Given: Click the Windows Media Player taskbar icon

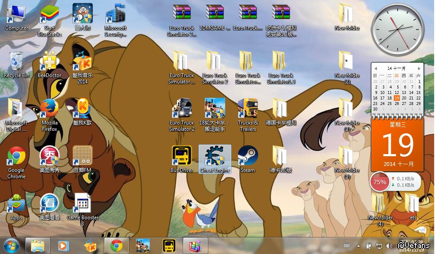Looking at the screenshot, I should tap(64, 245).
